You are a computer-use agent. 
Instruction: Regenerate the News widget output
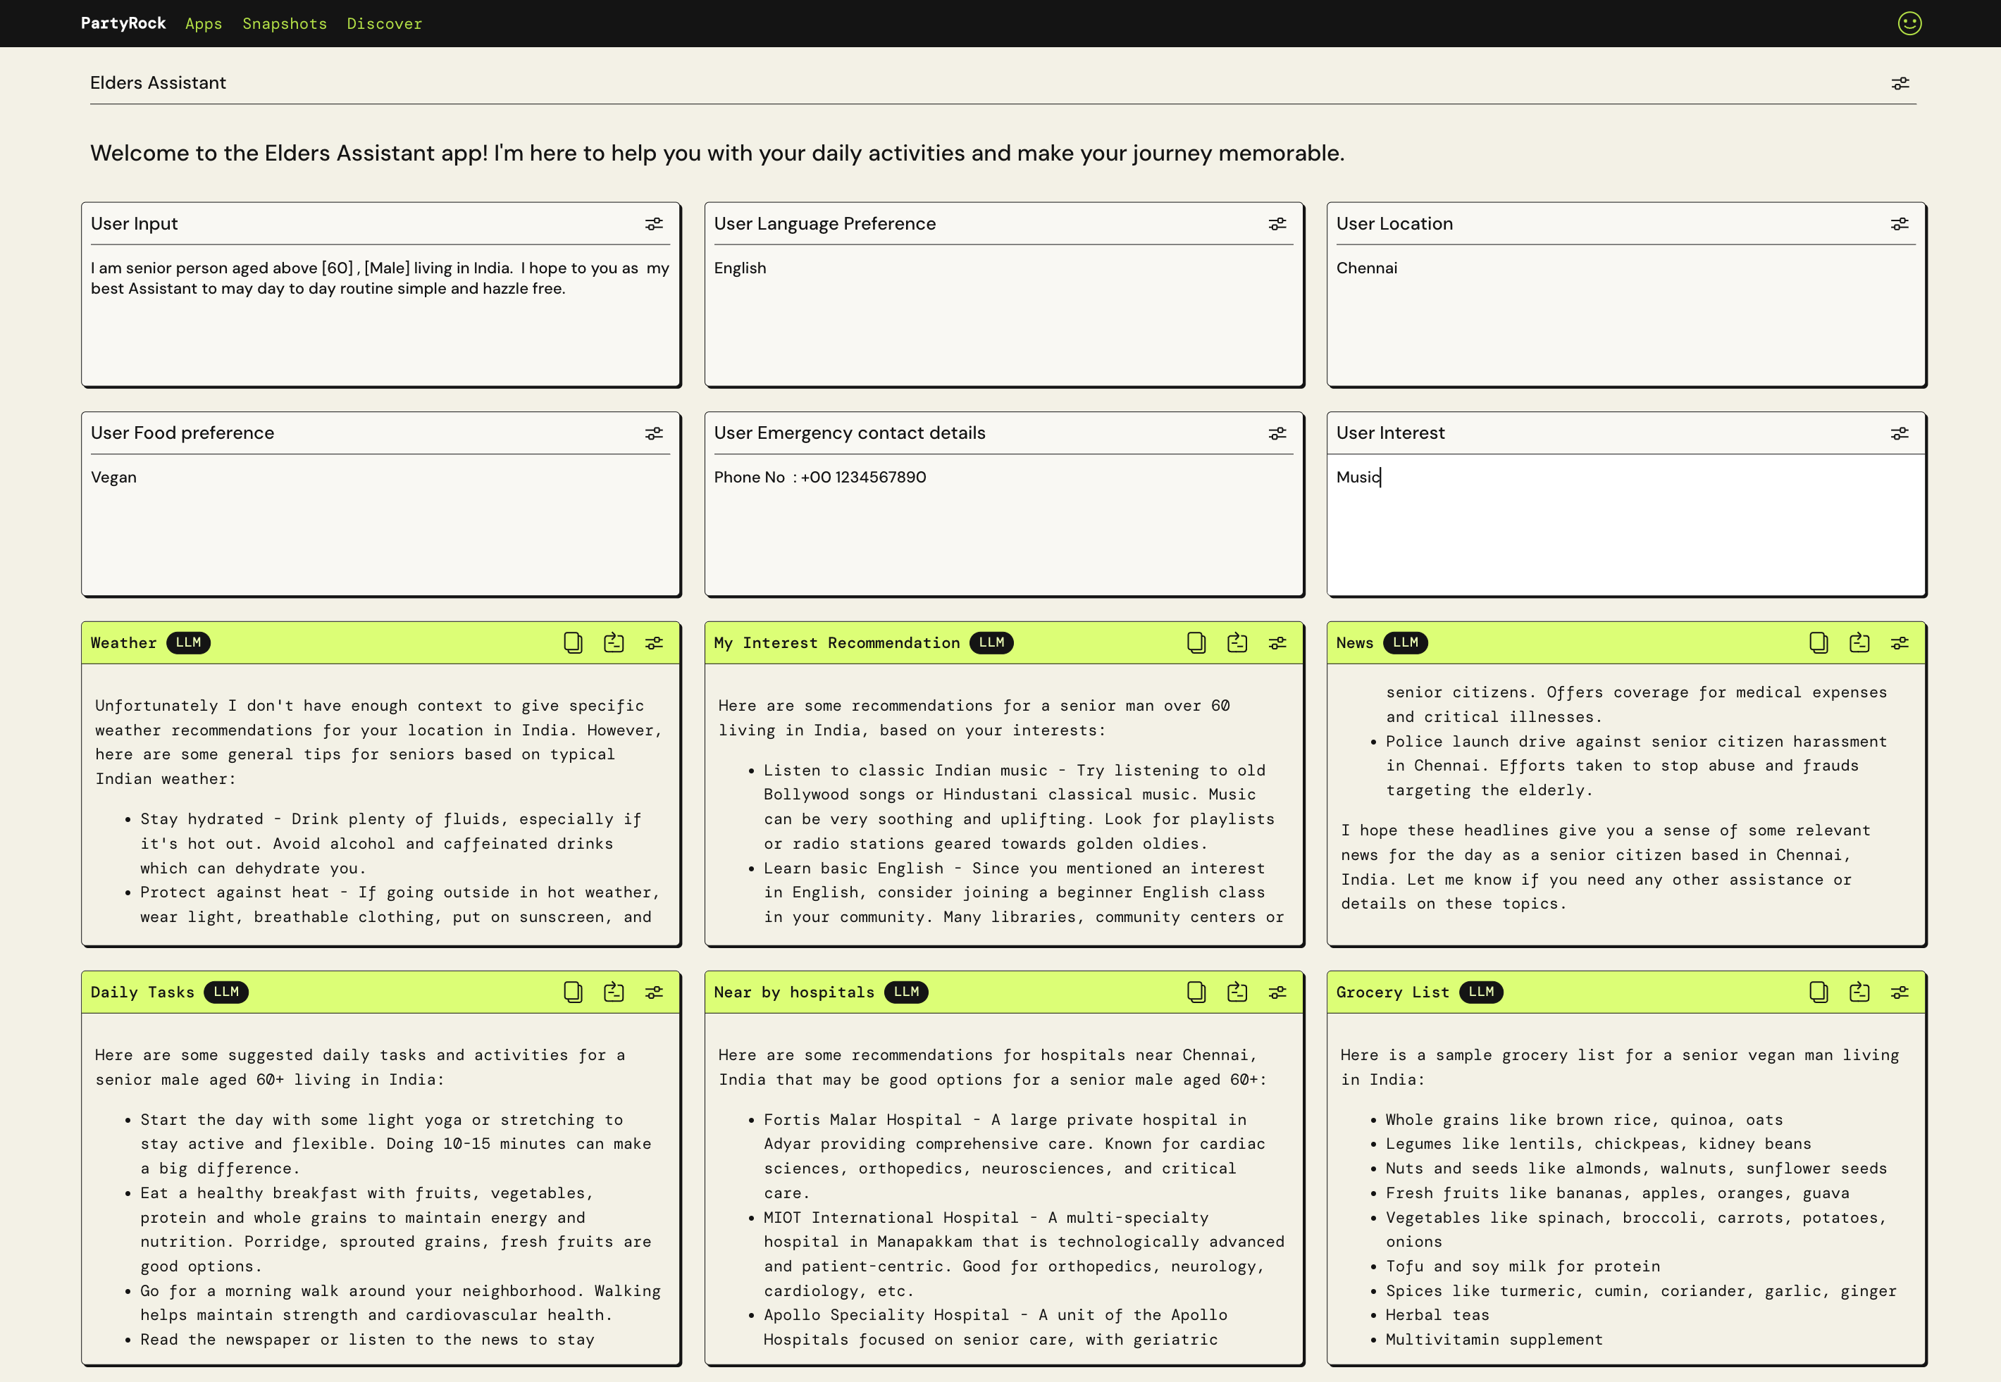(x=1859, y=642)
